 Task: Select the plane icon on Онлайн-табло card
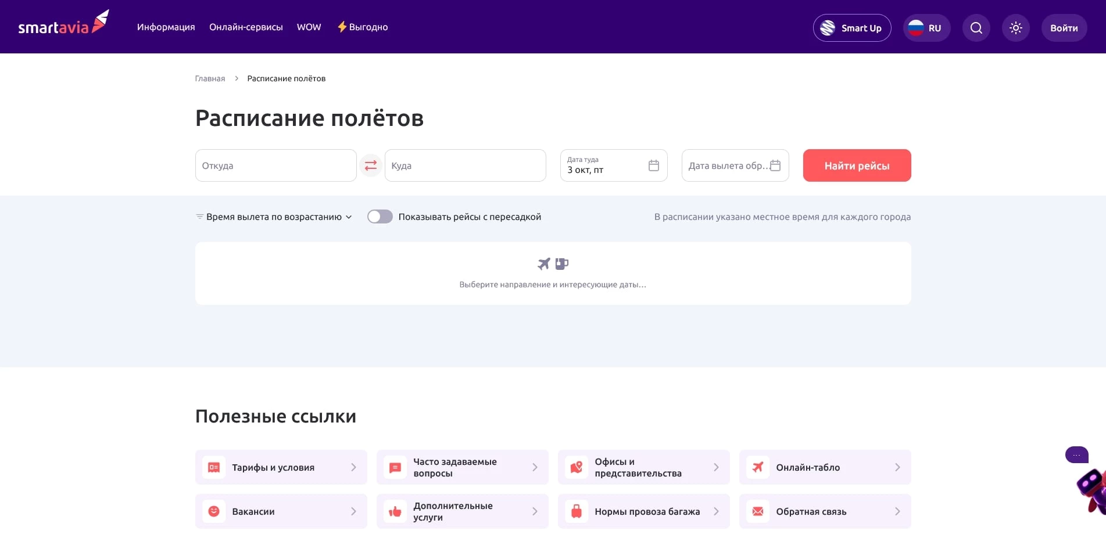click(758, 467)
